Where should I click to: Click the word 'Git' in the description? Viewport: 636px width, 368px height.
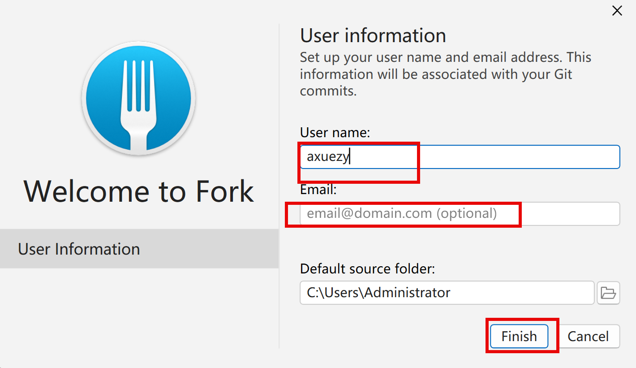click(563, 74)
